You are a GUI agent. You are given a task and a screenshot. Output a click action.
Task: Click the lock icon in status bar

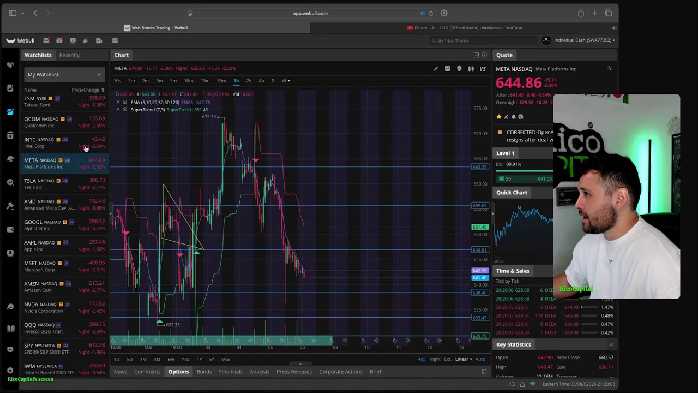(x=522, y=384)
